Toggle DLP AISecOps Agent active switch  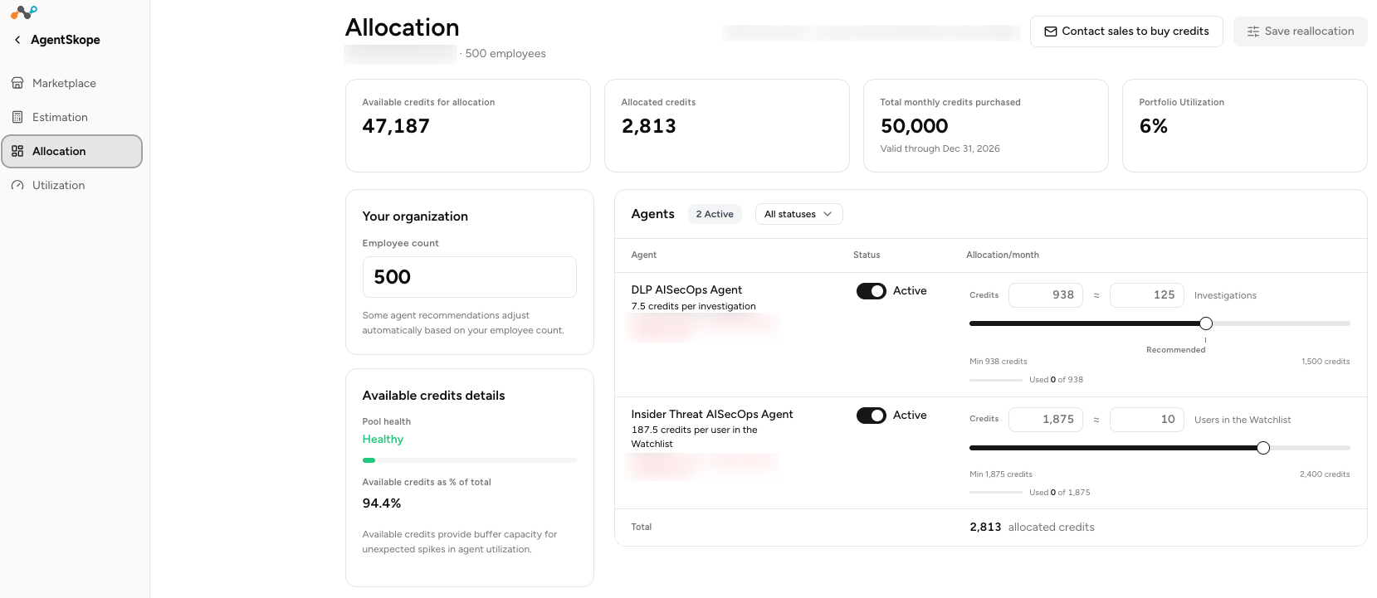click(x=872, y=291)
